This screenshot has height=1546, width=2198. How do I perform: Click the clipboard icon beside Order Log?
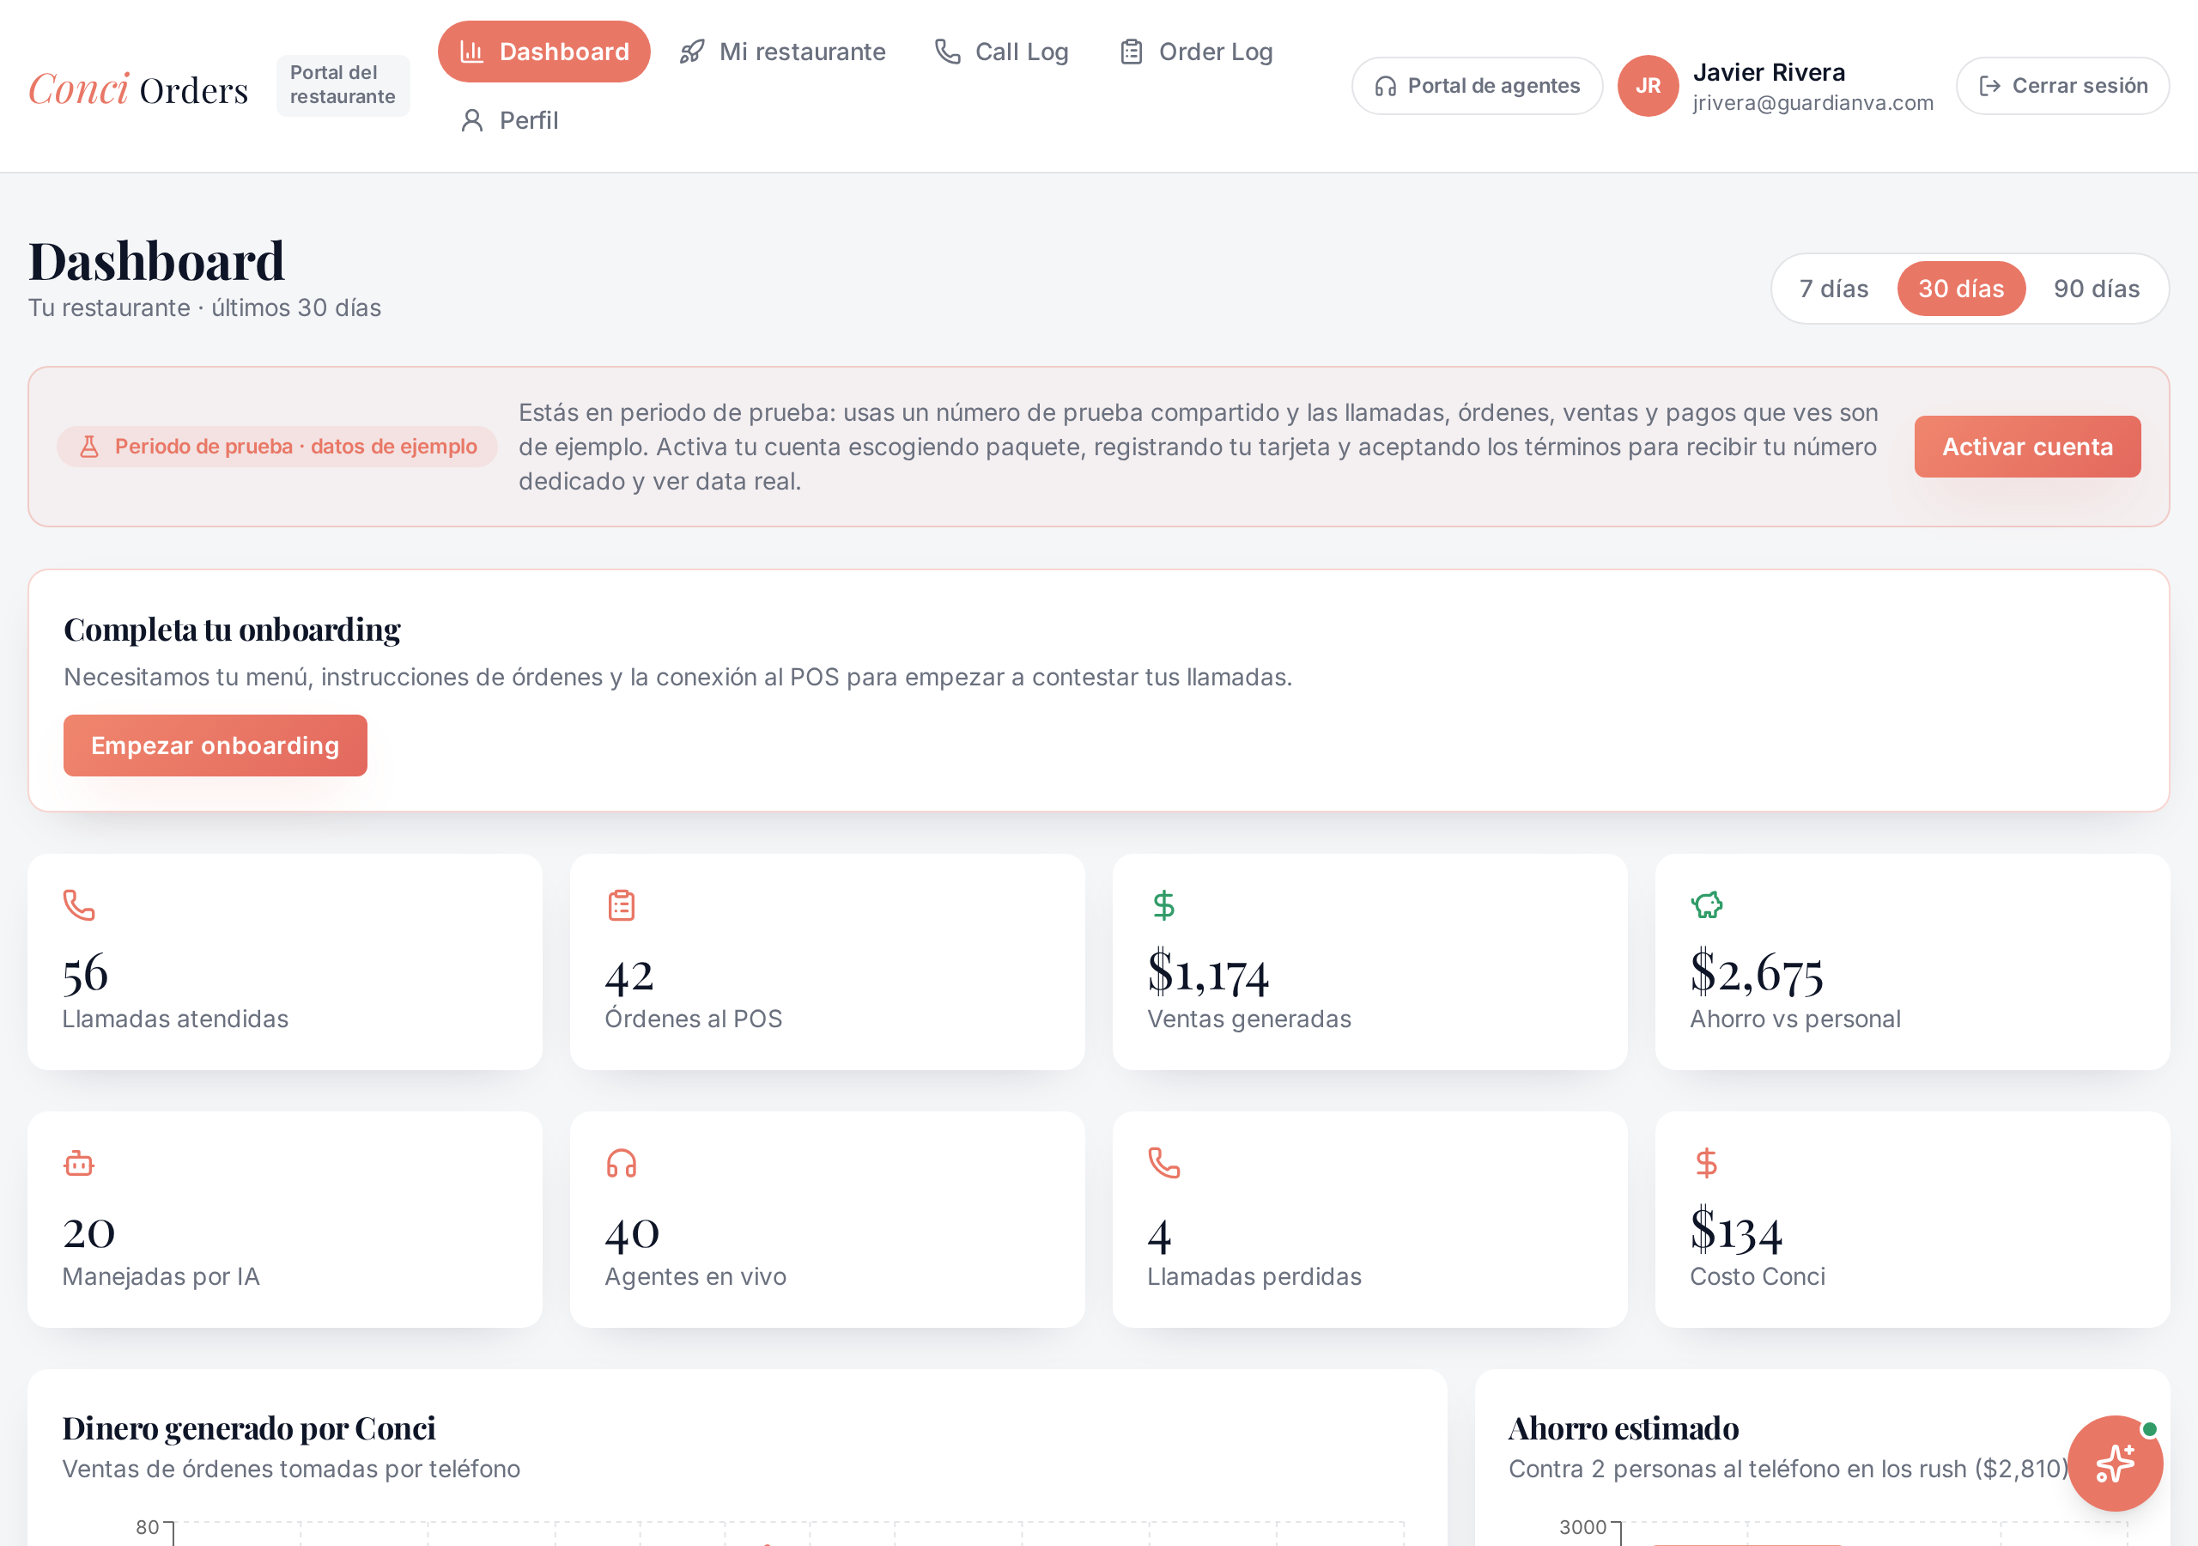click(x=1132, y=52)
